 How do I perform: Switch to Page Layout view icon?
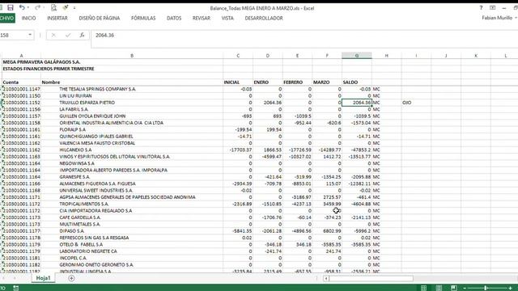439,288
